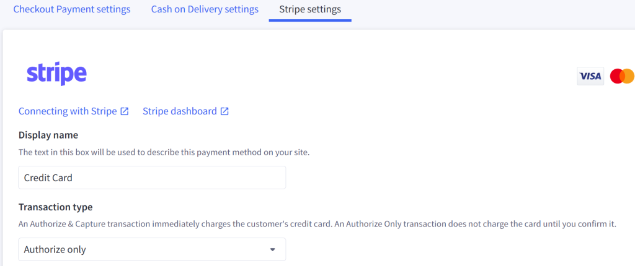The height and width of the screenshot is (266, 635).
Task: Click external-link icon beside Stripe dashboard
Action: pos(224,111)
